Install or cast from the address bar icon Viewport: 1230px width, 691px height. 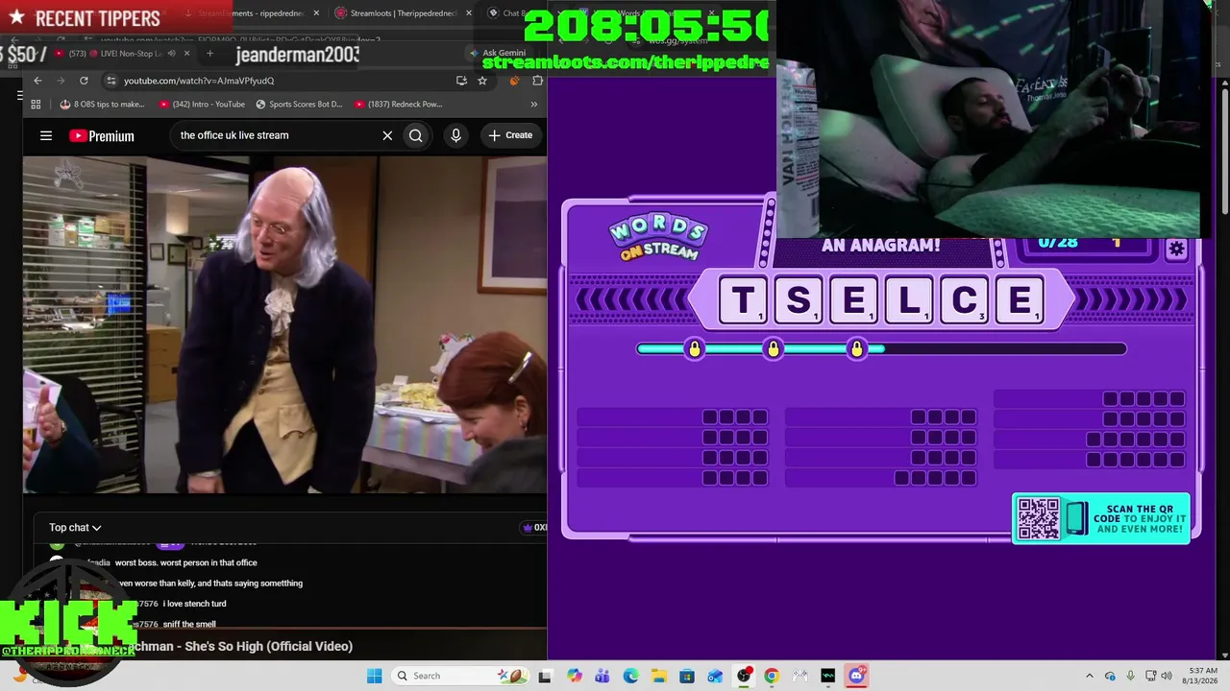point(462,81)
